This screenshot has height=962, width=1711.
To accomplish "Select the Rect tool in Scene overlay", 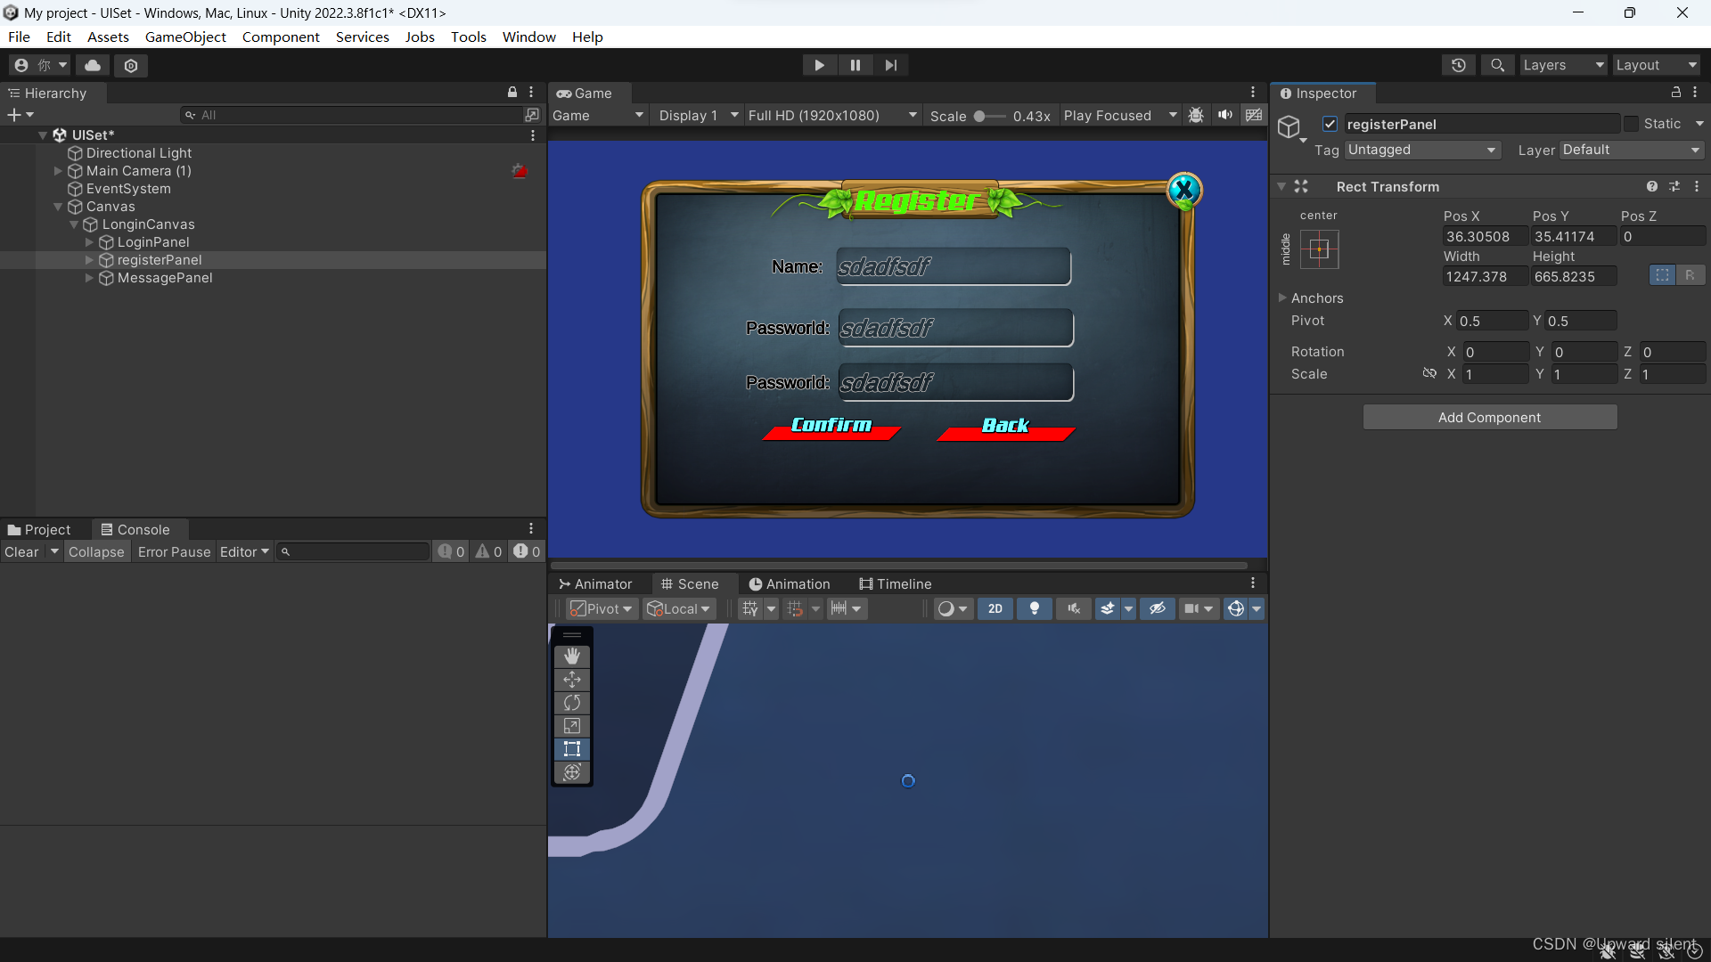I will 571,749.
